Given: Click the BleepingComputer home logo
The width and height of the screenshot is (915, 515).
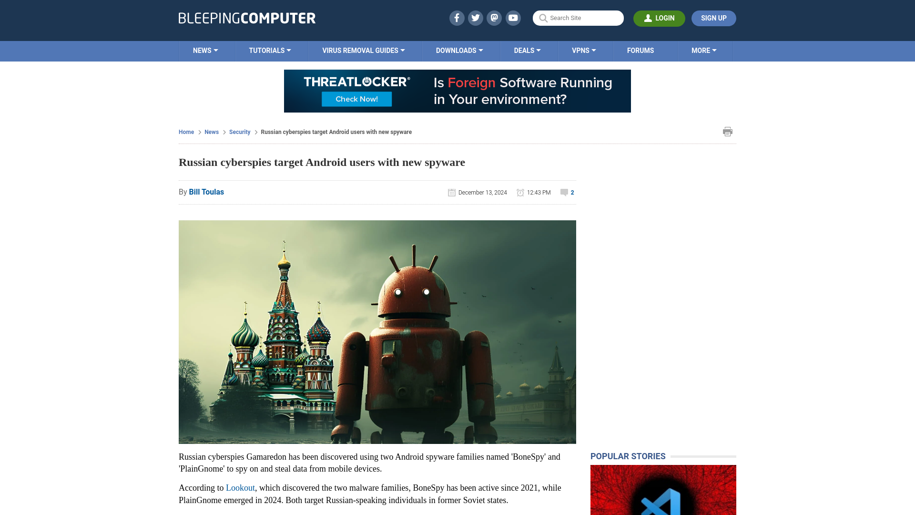Looking at the screenshot, I should point(247,18).
